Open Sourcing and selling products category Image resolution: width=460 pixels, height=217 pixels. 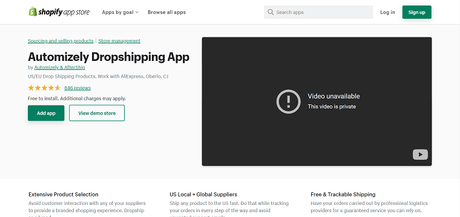pyautogui.click(x=61, y=41)
